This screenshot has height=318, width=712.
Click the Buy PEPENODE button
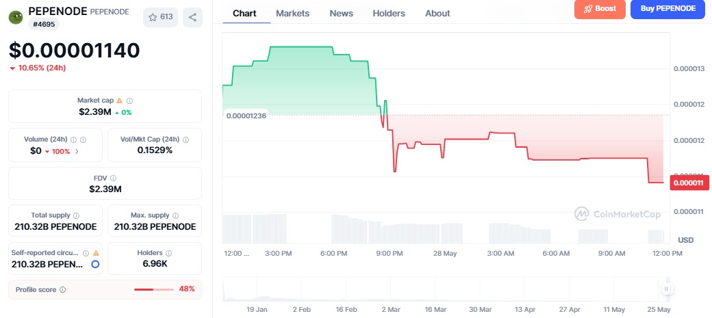667,9
